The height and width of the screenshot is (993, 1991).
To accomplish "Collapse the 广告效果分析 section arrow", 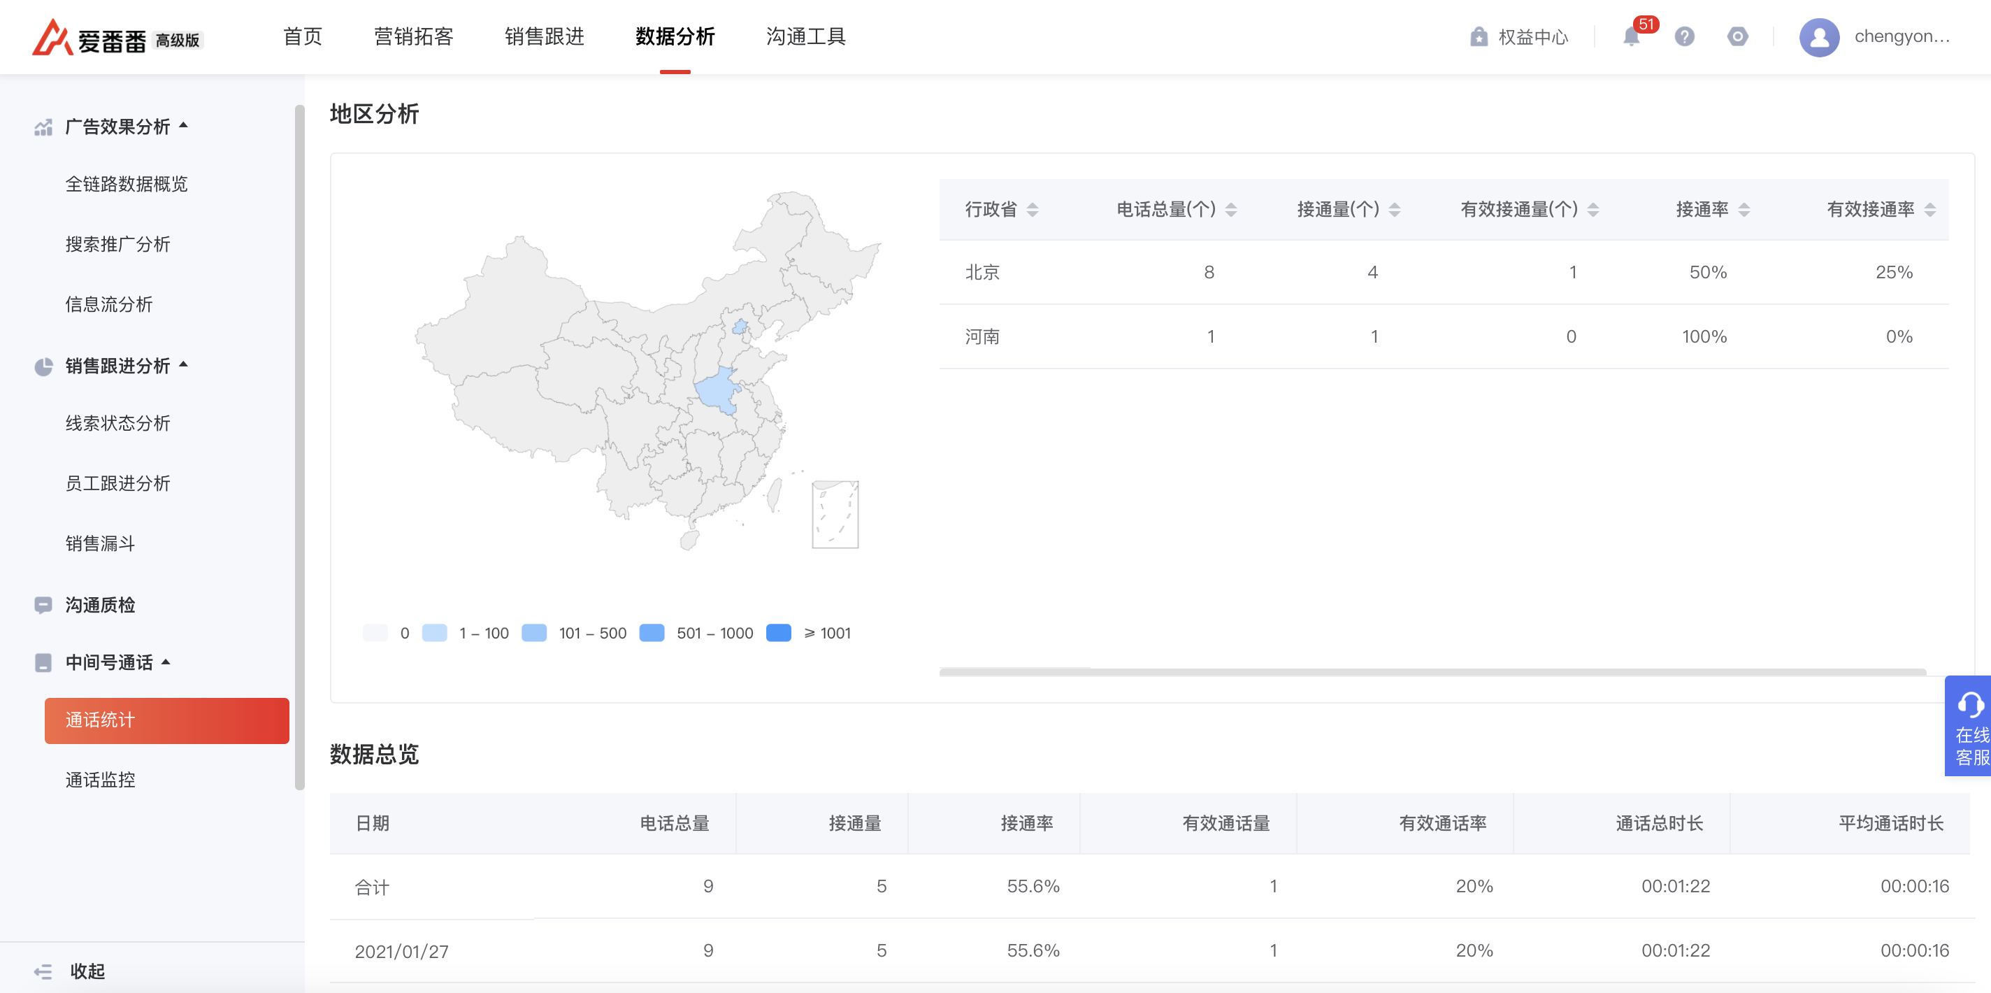I will click(x=183, y=125).
